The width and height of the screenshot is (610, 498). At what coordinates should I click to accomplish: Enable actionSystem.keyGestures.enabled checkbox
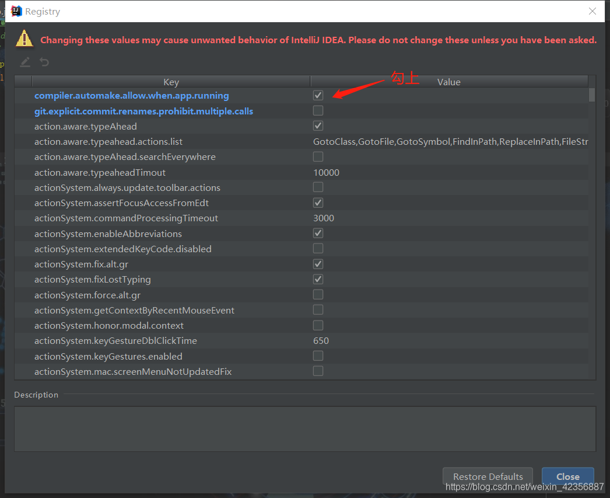coord(318,356)
